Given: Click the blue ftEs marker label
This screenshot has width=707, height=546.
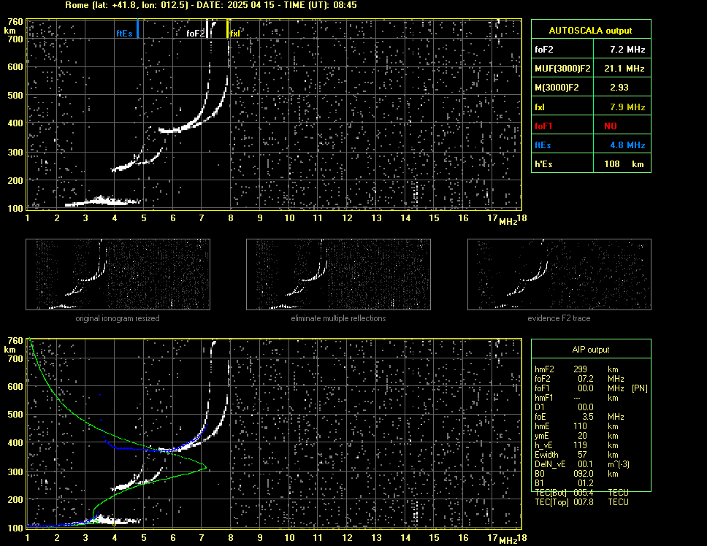Looking at the screenshot, I should (124, 34).
